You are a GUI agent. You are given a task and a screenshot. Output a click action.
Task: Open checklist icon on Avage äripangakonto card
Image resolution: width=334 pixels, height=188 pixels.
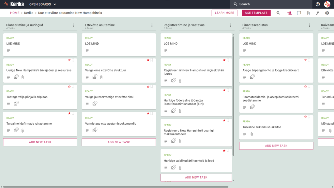252,77
